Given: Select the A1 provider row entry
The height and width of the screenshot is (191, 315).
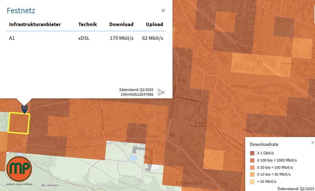Looking at the screenshot, I should click(12, 38).
